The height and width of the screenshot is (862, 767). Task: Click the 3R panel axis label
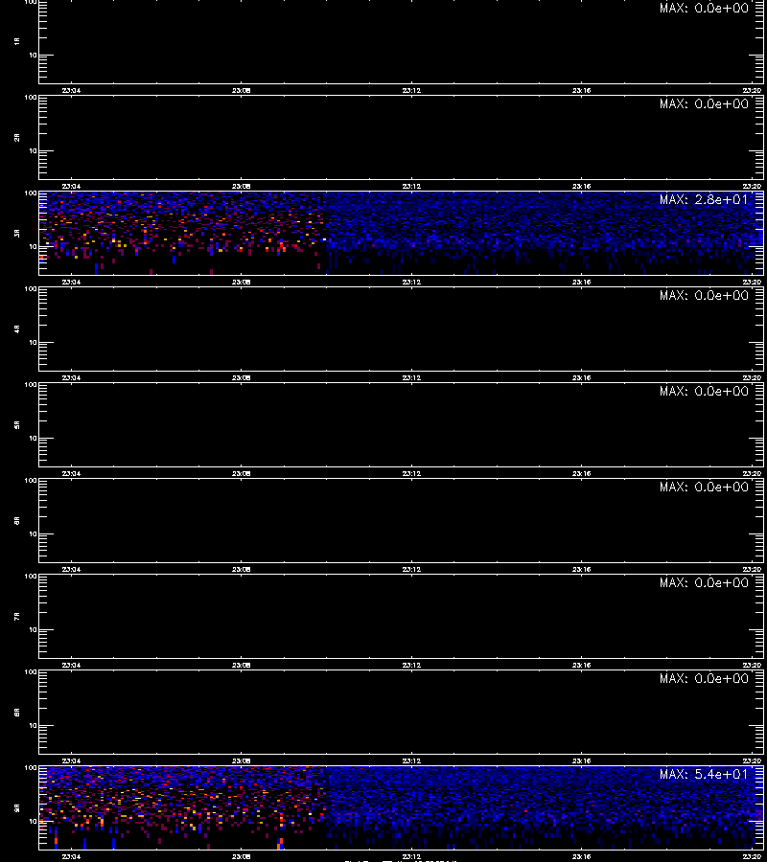pyautogui.click(x=17, y=233)
